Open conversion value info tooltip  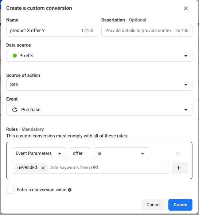(70, 190)
